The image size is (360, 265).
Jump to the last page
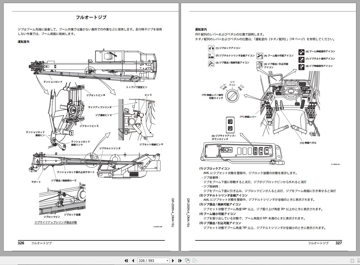coord(180,261)
